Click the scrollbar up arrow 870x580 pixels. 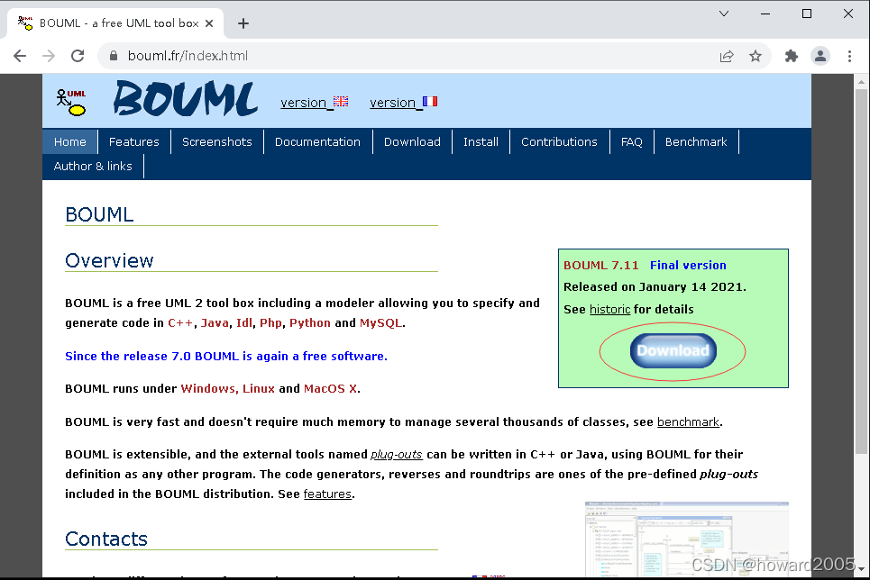861,82
